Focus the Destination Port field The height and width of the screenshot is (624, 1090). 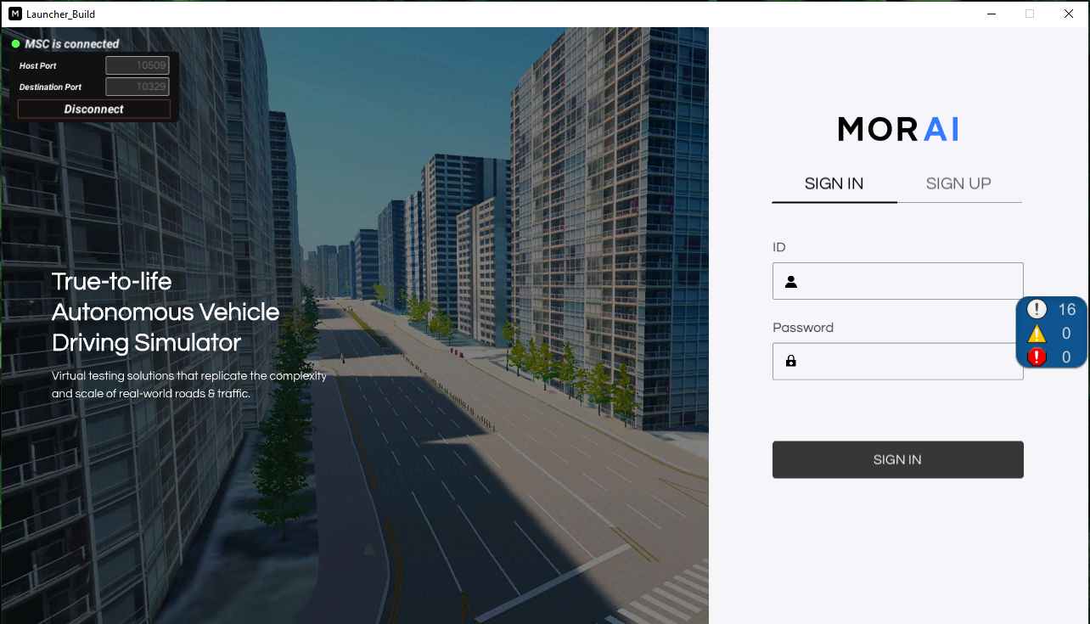pos(137,87)
